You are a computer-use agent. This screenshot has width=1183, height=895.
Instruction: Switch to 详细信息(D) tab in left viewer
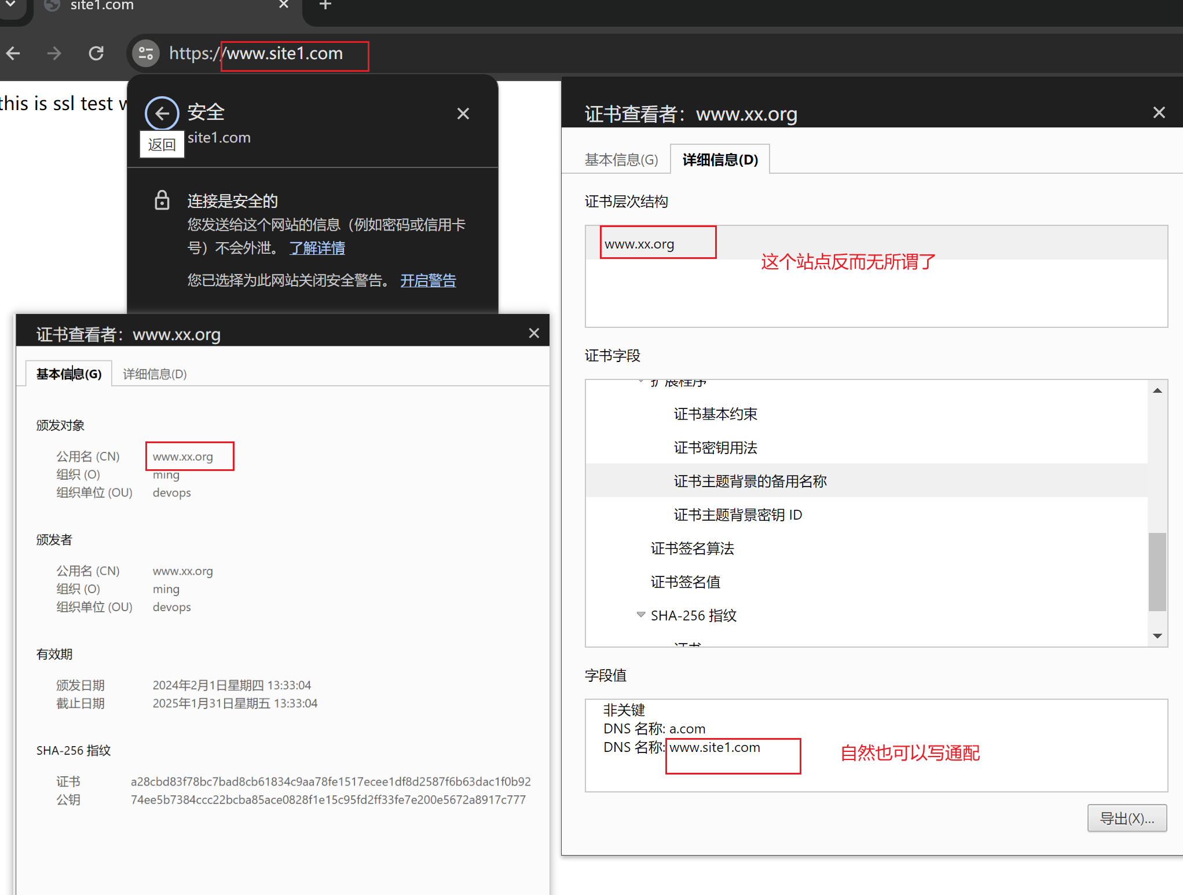point(155,374)
